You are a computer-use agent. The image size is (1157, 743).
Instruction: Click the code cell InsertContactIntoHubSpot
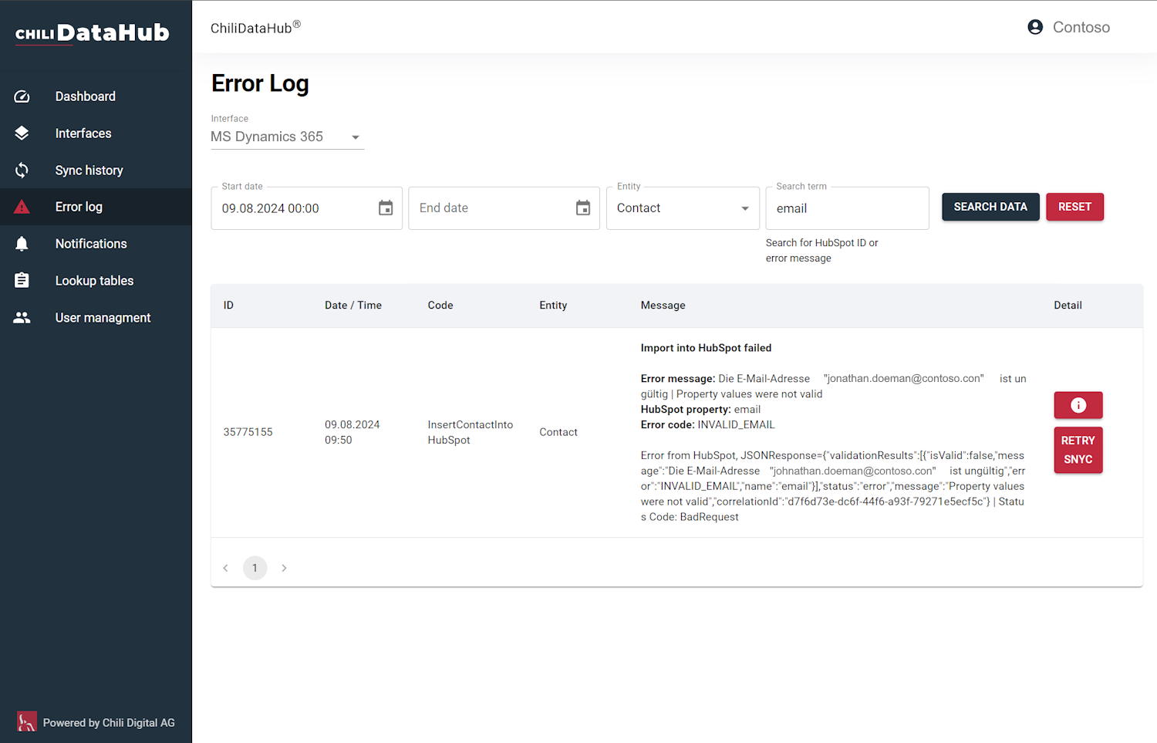click(471, 432)
